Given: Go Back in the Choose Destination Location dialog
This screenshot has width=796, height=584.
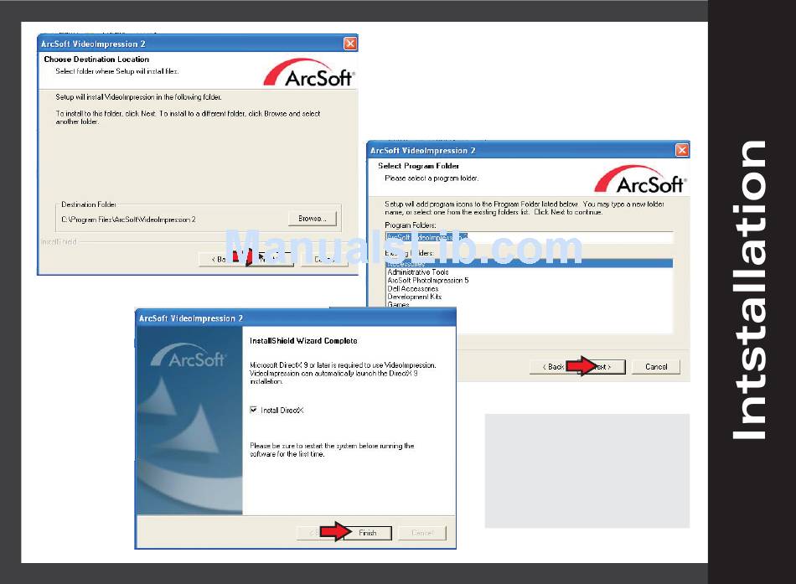Looking at the screenshot, I should coord(220,260).
